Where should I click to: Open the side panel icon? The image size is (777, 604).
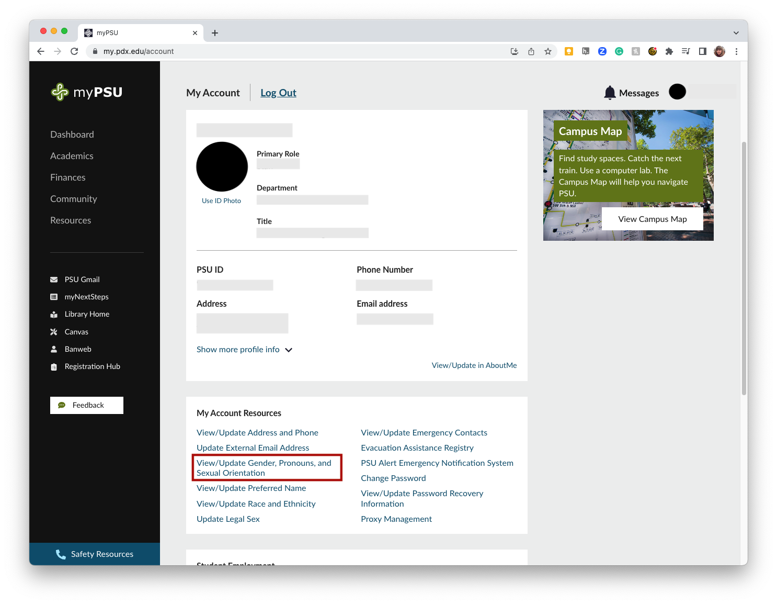click(703, 51)
